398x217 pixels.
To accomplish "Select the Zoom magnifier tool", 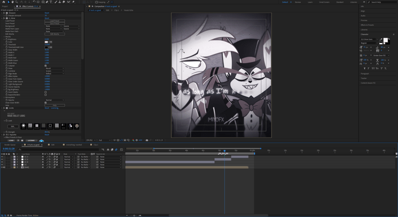I will pyautogui.click(x=16, y=2).
